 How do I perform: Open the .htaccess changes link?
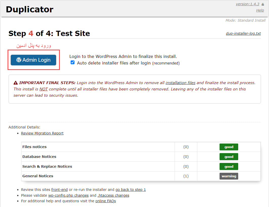coord(113,195)
